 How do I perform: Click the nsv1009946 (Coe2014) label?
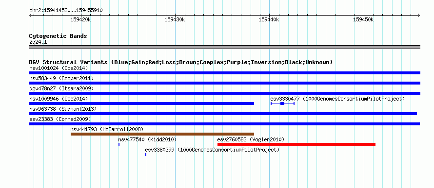click(59, 99)
